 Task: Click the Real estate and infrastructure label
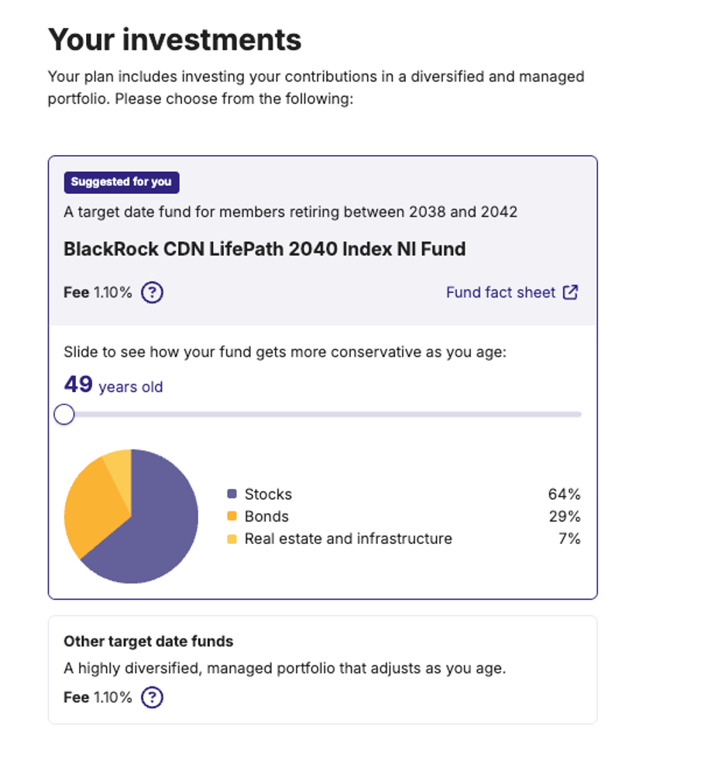pyautogui.click(x=349, y=539)
